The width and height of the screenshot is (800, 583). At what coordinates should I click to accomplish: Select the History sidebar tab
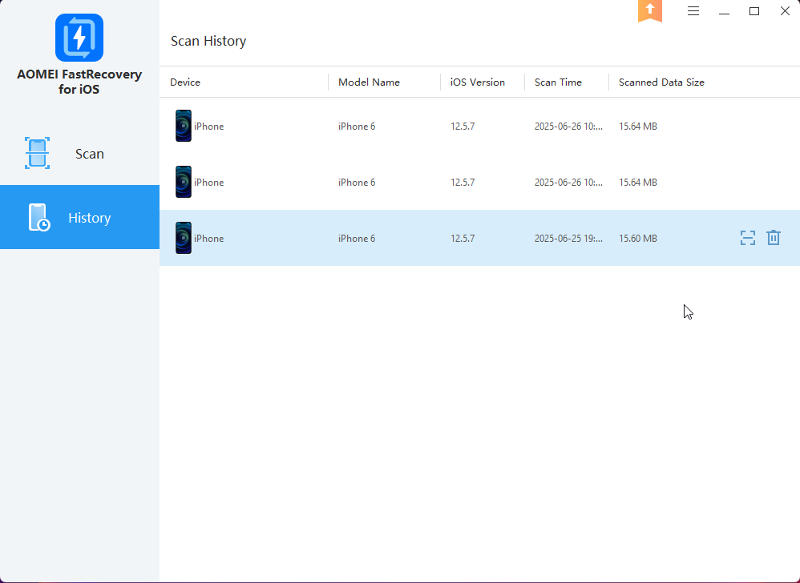tap(79, 217)
